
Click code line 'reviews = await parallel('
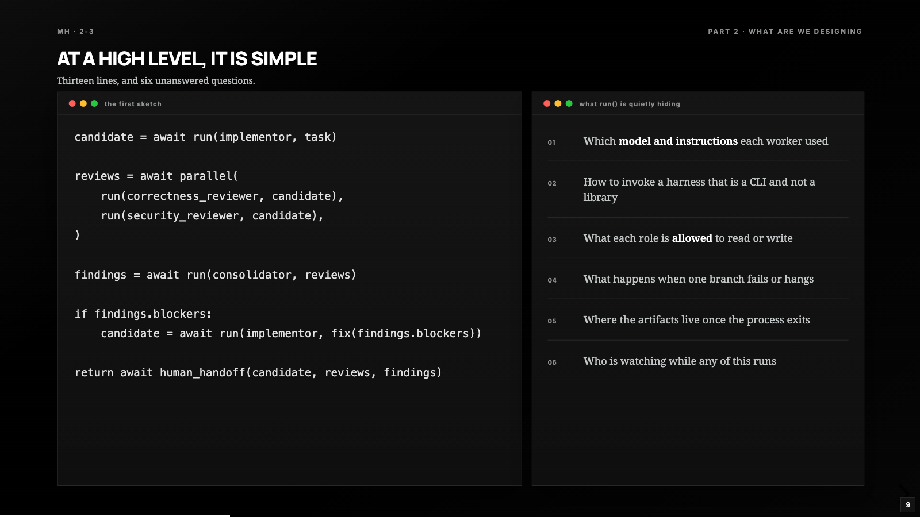156,176
